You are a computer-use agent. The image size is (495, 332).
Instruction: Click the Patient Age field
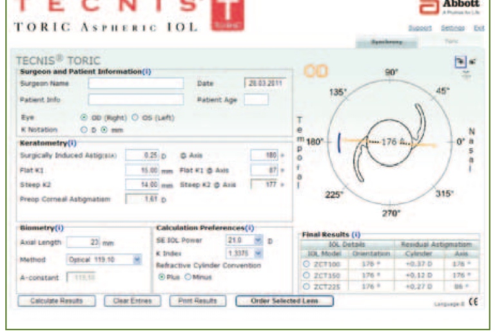click(x=256, y=100)
